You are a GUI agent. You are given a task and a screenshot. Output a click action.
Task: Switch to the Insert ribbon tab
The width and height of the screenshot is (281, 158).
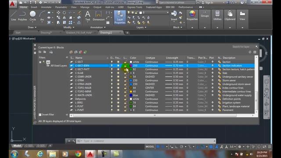(34, 7)
